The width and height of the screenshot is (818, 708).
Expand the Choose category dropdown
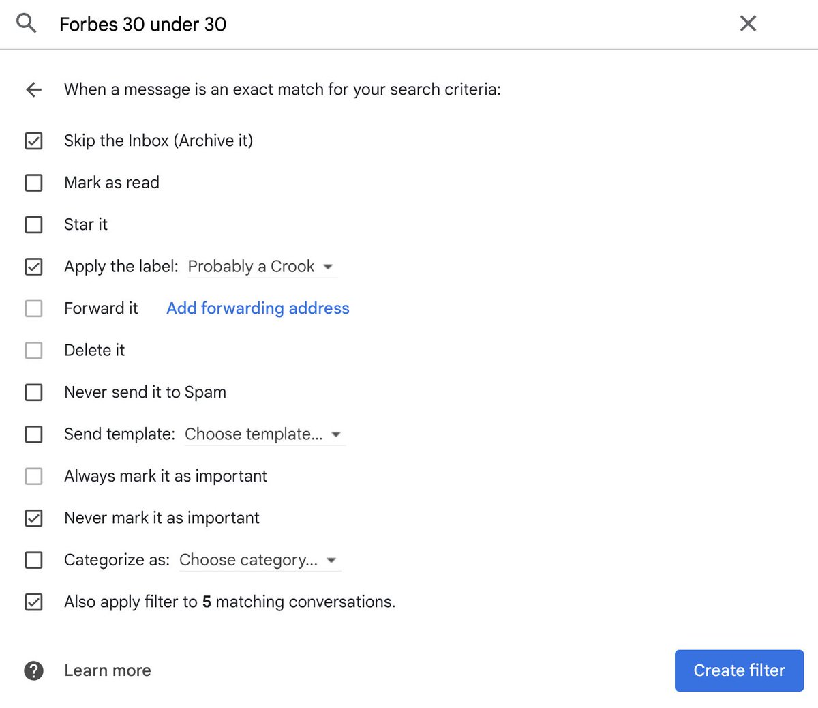point(259,560)
